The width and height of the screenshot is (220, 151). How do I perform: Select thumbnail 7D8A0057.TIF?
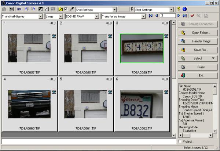coord(29,48)
